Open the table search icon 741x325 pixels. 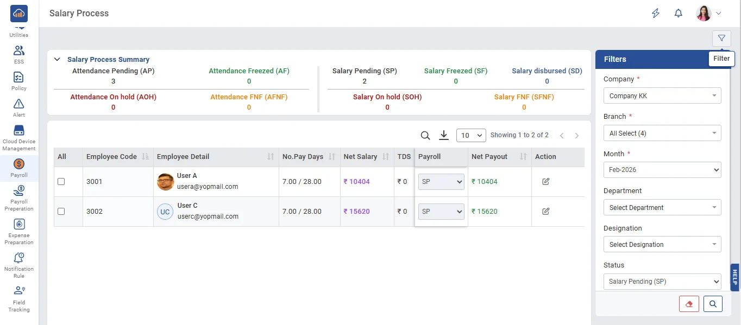pos(425,135)
